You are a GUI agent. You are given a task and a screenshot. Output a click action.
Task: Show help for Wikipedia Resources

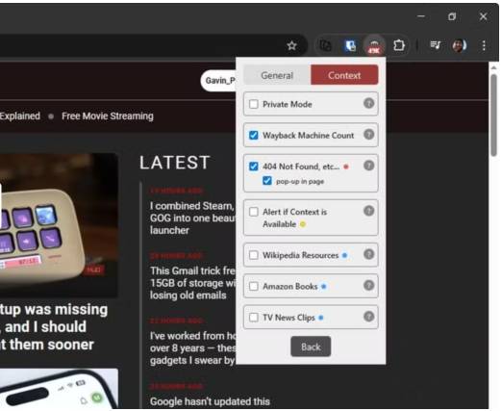coord(368,254)
